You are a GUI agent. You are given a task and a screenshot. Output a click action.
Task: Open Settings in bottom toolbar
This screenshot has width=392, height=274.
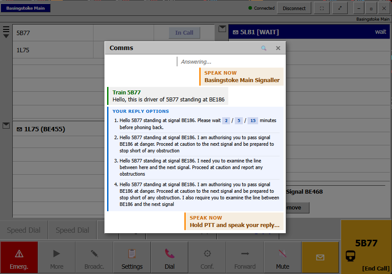tap(132, 257)
